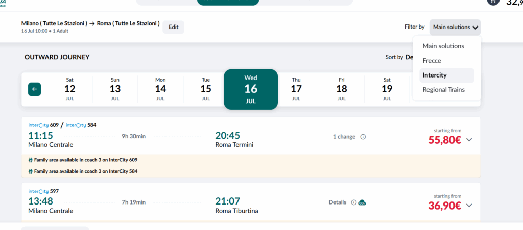This screenshot has width=523, height=230.
Task: Expand the 55,80€ fare chevron
Action: [469, 140]
